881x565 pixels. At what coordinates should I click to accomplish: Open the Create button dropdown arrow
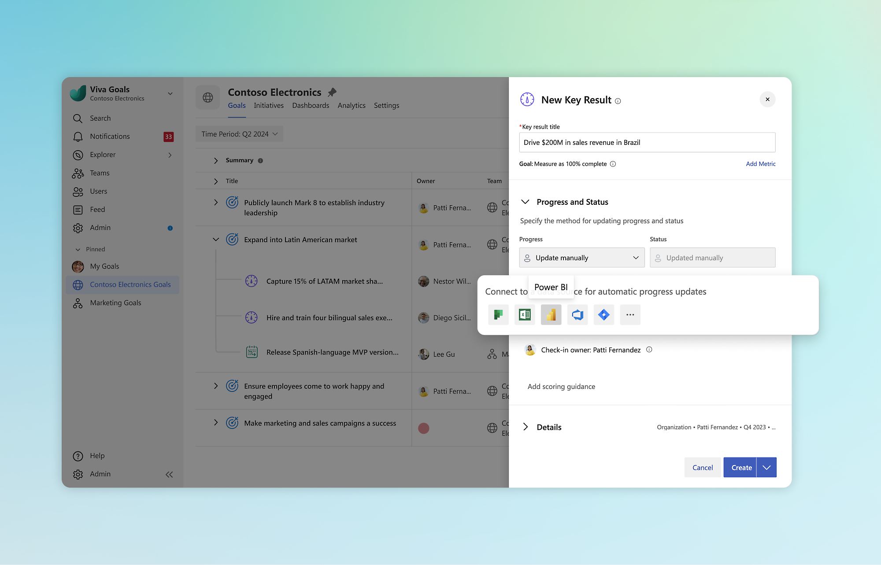tap(766, 467)
